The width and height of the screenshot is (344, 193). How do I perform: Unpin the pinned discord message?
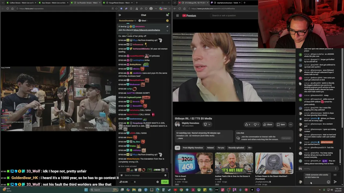167,27
